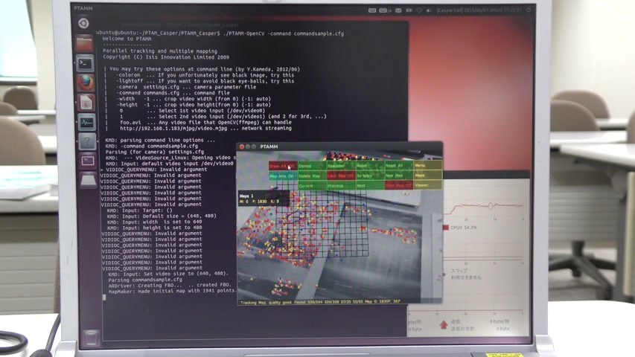
Task: Click the CPU2 54.3% red legend swatch
Action: (x=446, y=228)
